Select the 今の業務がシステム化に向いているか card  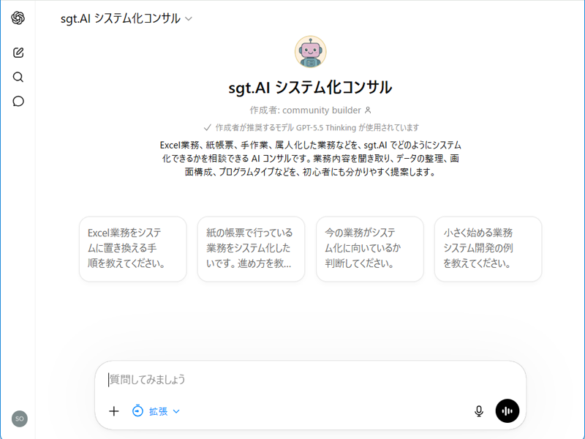point(370,249)
